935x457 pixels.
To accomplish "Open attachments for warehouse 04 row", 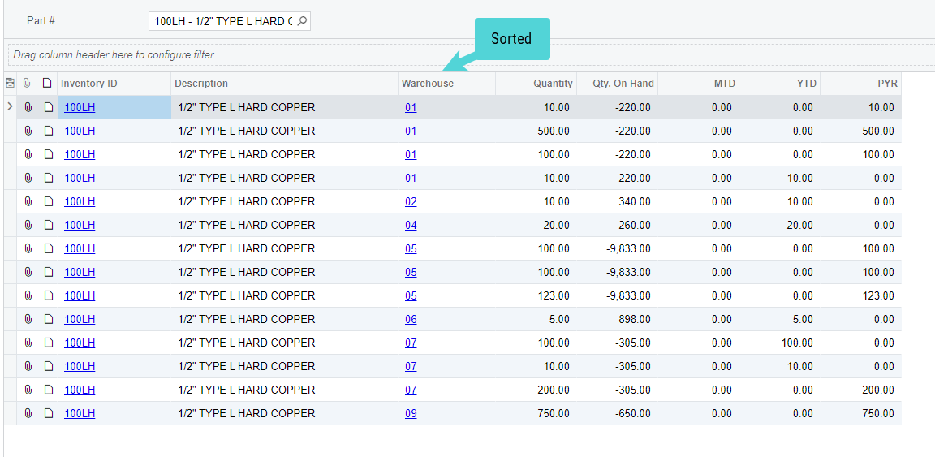I will tap(28, 225).
